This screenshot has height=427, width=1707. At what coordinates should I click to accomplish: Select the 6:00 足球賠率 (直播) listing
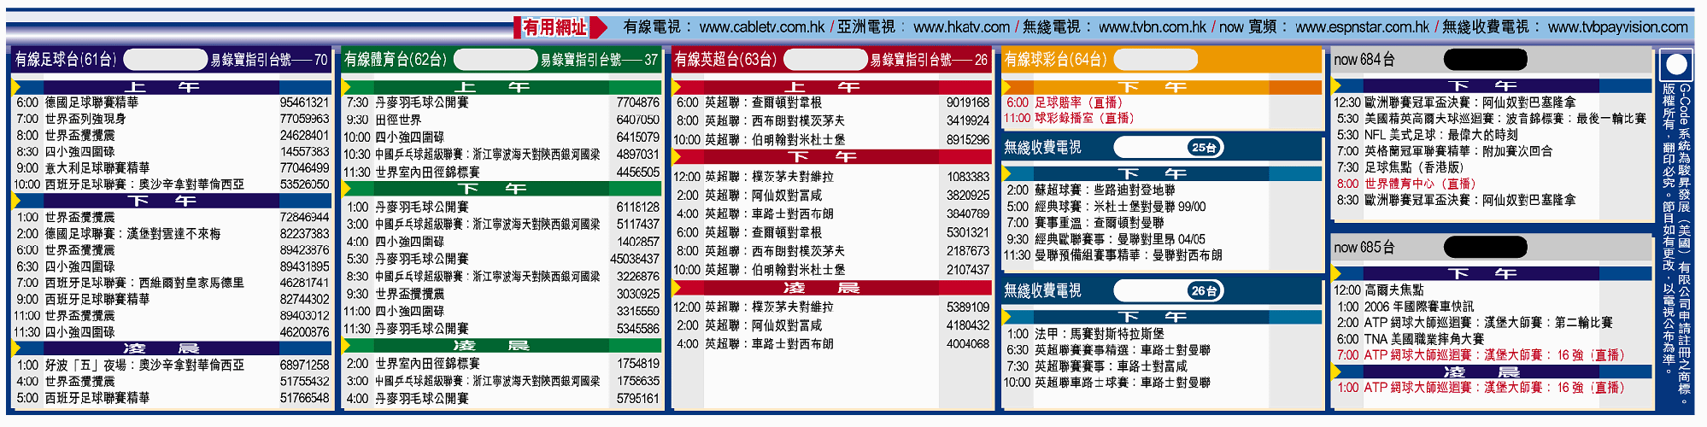(1070, 102)
